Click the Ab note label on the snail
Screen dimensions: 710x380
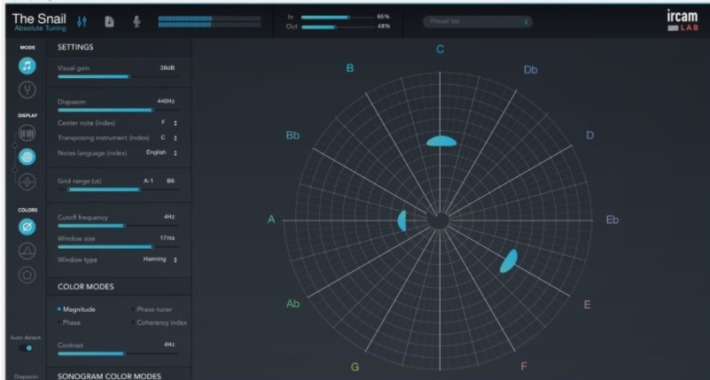[293, 304]
